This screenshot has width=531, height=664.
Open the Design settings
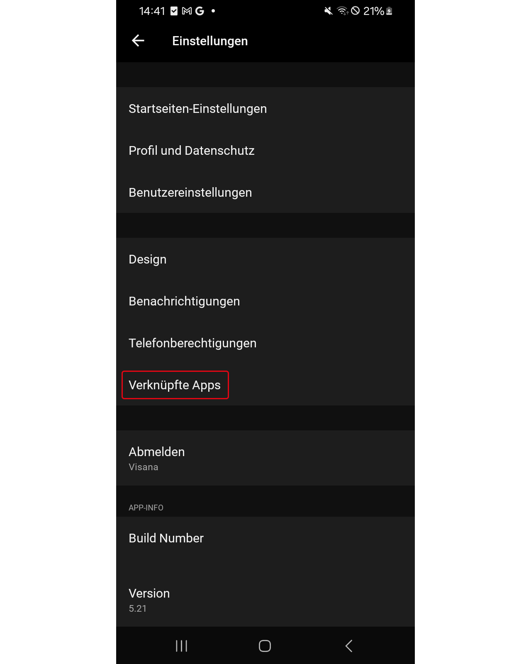265,259
